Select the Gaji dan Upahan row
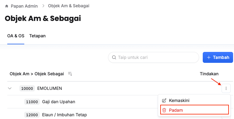This screenshot has height=119, width=234. click(x=83, y=102)
